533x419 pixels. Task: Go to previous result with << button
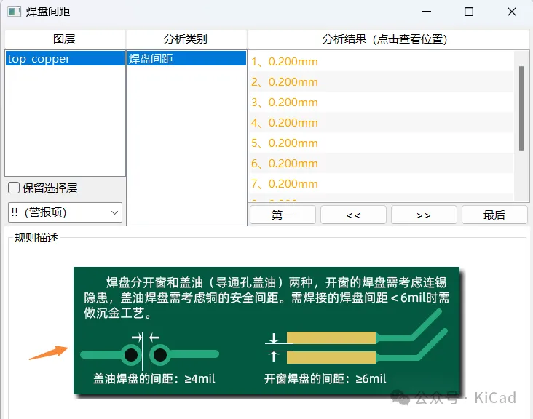click(x=353, y=215)
